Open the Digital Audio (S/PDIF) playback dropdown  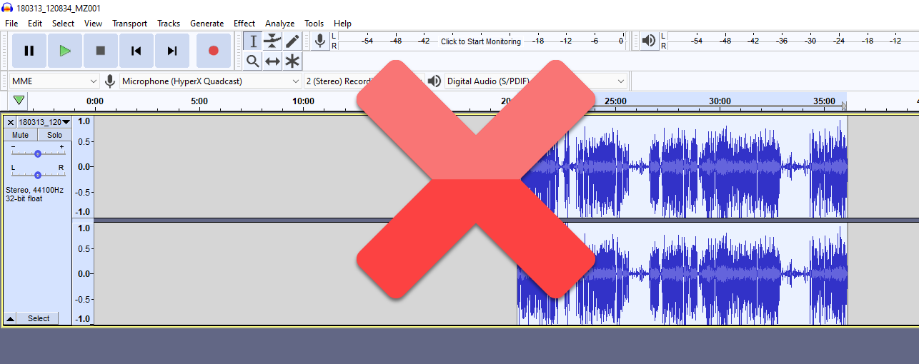(536, 81)
